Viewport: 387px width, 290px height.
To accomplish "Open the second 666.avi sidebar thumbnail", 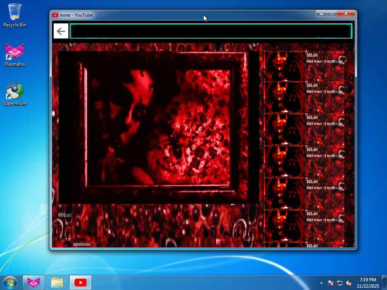I will [285, 97].
